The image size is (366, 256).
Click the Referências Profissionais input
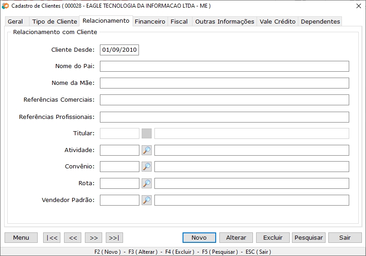[x=224, y=117]
